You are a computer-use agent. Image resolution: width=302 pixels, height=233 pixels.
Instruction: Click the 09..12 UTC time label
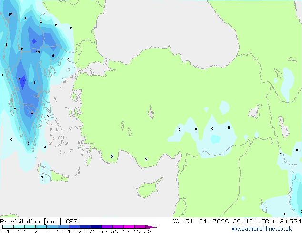pyautogui.click(x=251, y=222)
